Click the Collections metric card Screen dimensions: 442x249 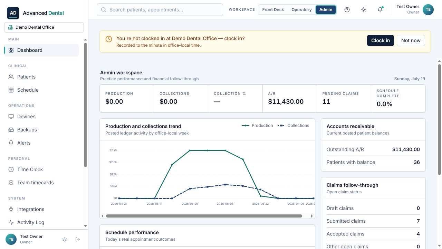point(181,99)
